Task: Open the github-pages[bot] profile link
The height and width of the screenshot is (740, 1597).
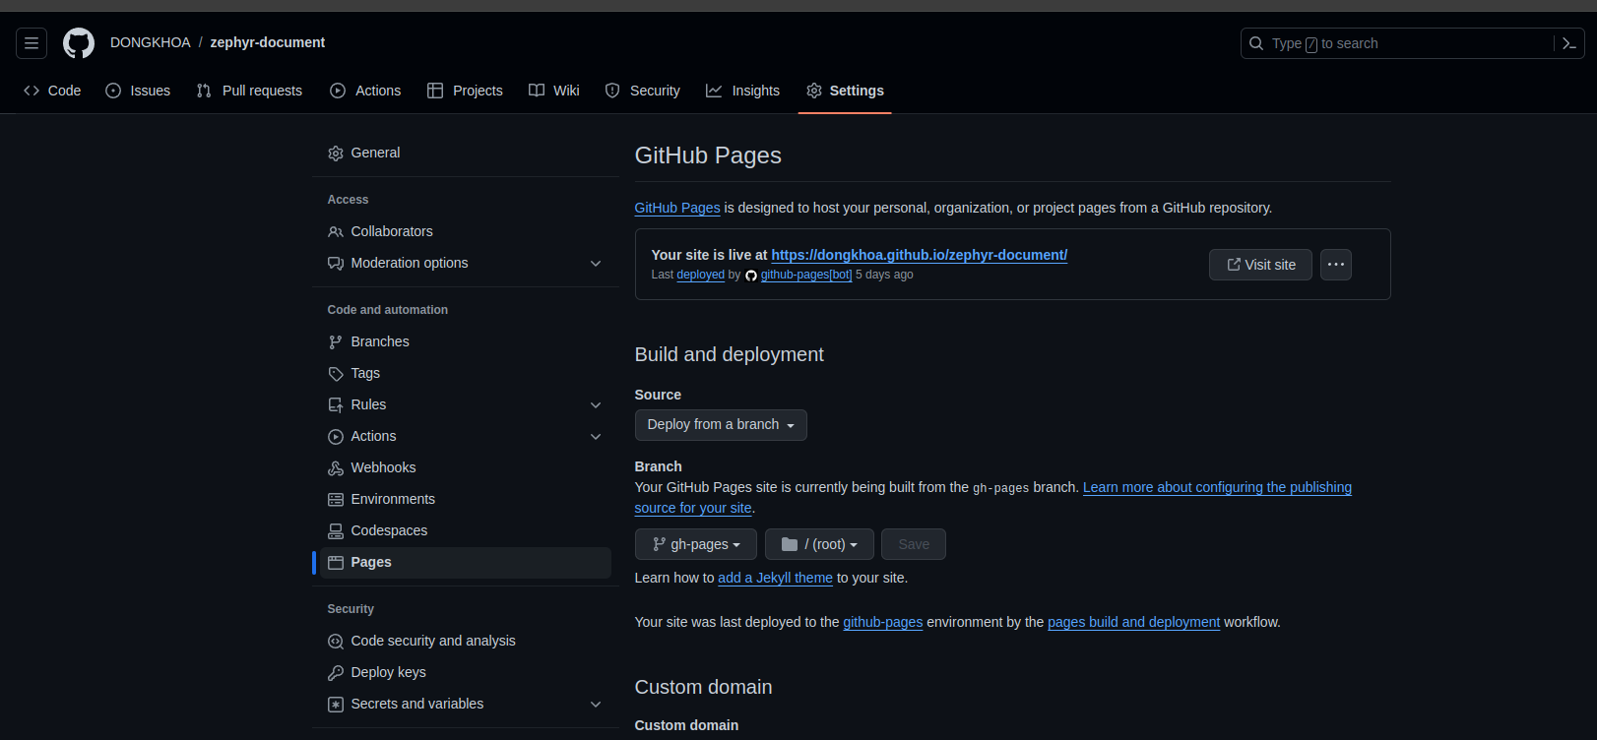Action: [806, 275]
